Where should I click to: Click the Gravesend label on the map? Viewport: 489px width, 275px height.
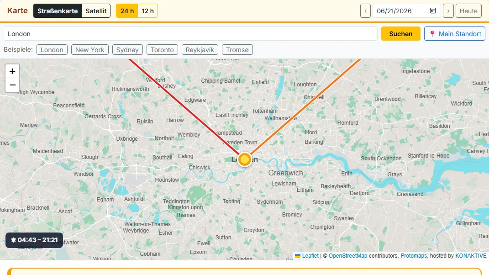click(410, 194)
